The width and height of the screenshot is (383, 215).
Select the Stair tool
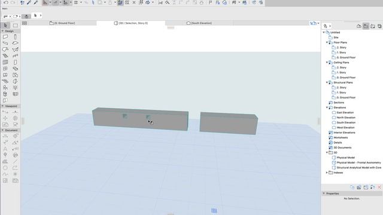(5, 56)
